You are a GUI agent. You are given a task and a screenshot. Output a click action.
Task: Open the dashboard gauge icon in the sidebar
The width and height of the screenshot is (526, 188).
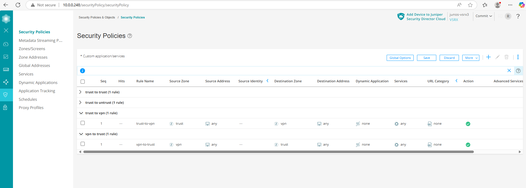coord(6,44)
